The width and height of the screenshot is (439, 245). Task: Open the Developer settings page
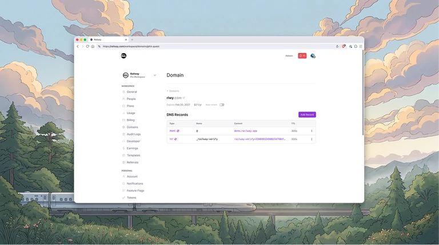pos(131,141)
